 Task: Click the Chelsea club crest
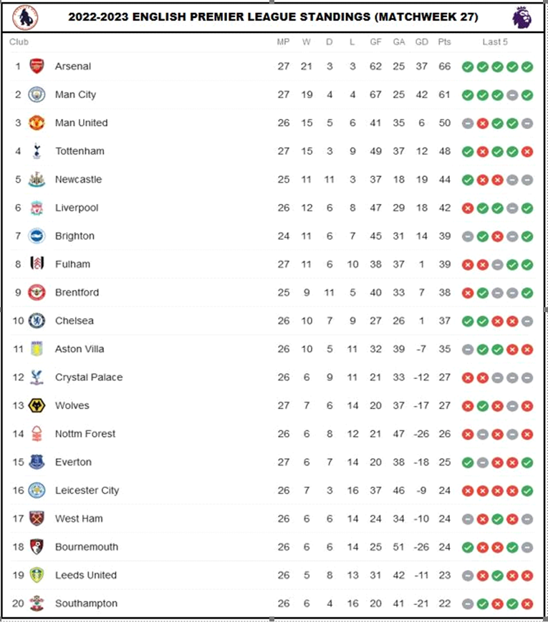[x=37, y=321]
